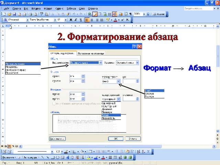Click the Paste clipboard icon
This screenshot has width=220, height=165.
[63, 14]
